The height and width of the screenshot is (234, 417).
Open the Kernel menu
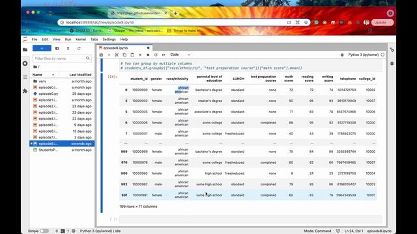[81, 39]
